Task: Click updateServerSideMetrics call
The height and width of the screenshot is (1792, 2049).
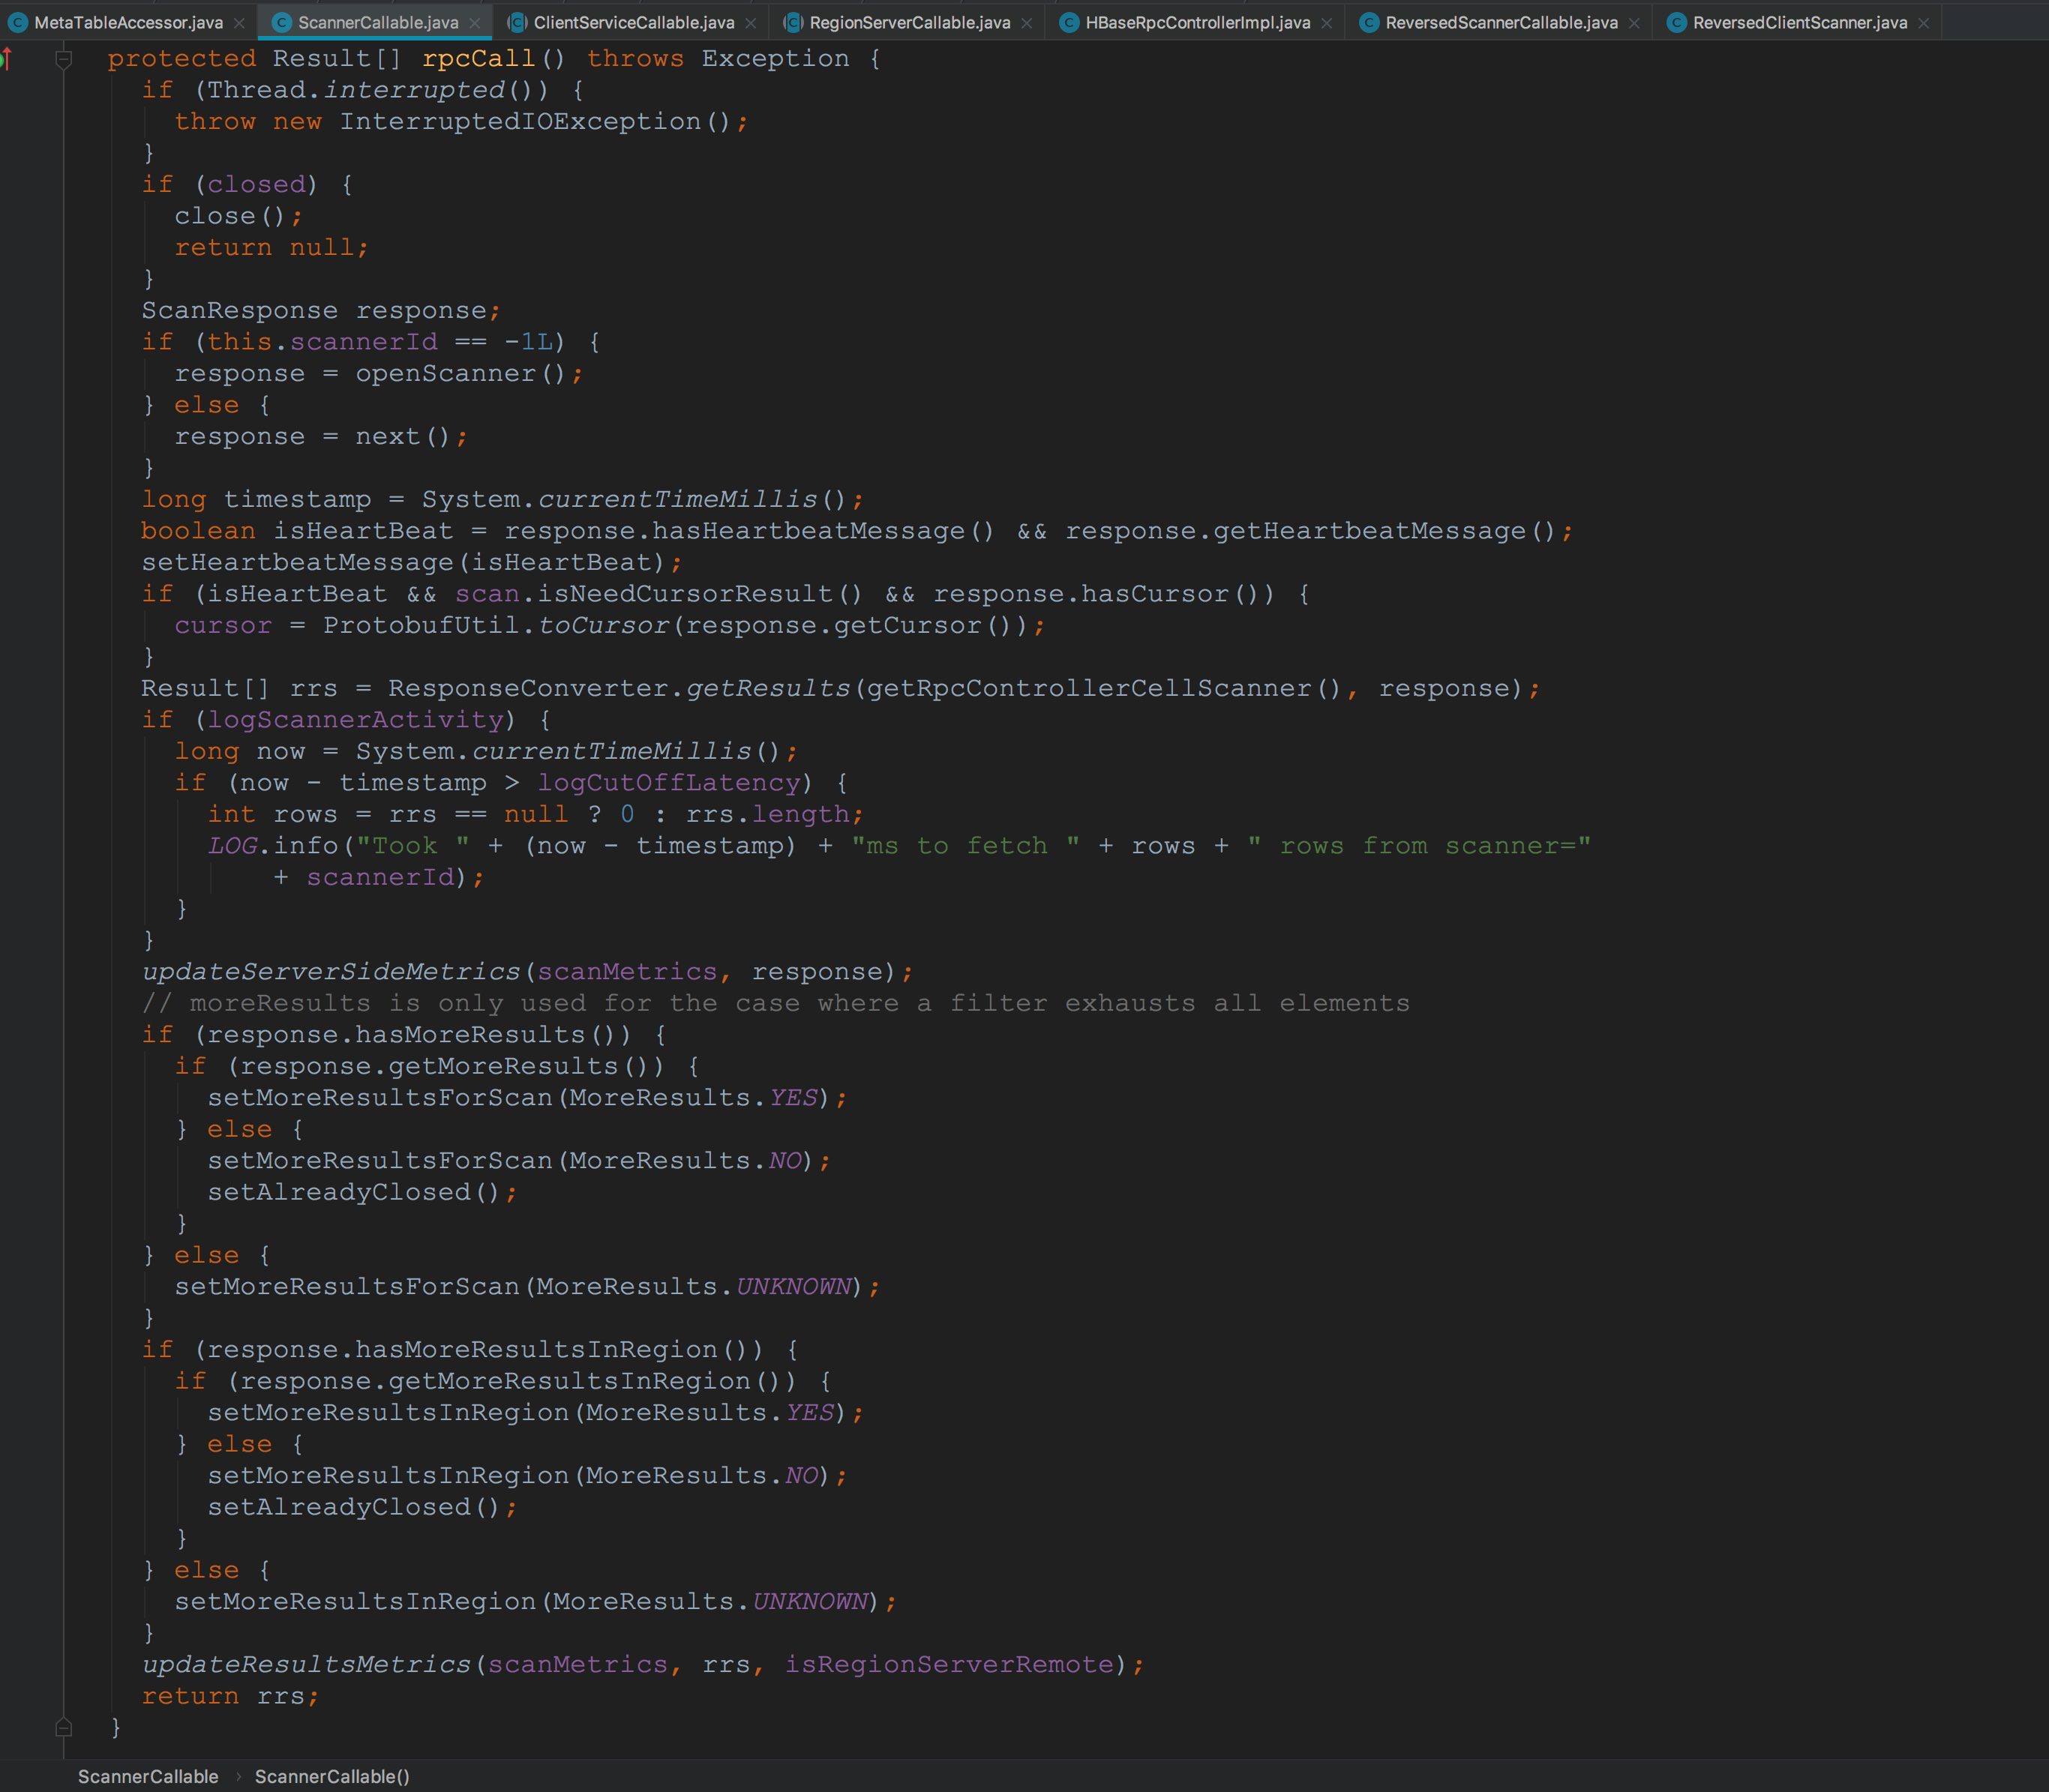Action: point(331,972)
